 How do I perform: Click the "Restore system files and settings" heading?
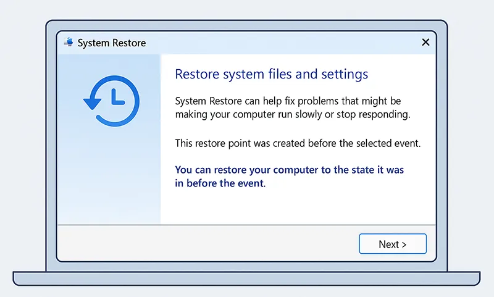pyautogui.click(x=271, y=75)
